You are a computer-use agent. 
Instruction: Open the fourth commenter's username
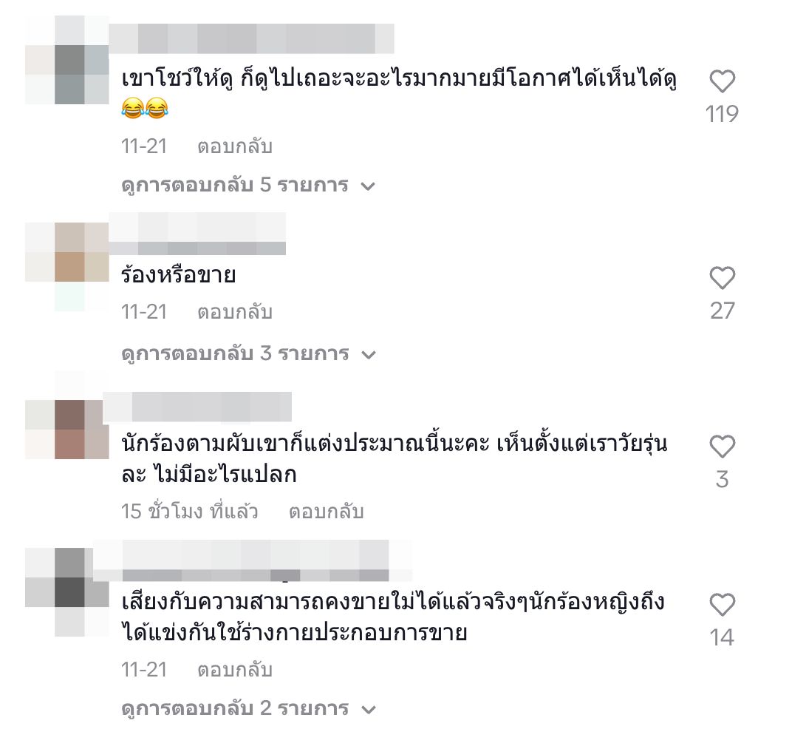[x=253, y=561]
